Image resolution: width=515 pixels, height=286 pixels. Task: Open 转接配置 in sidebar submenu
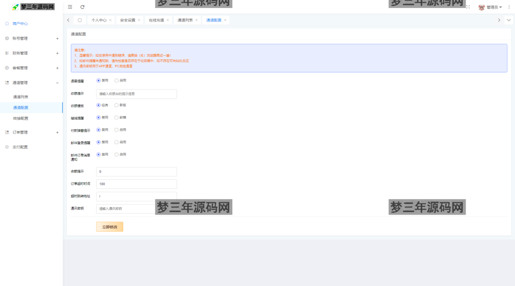tap(21, 119)
